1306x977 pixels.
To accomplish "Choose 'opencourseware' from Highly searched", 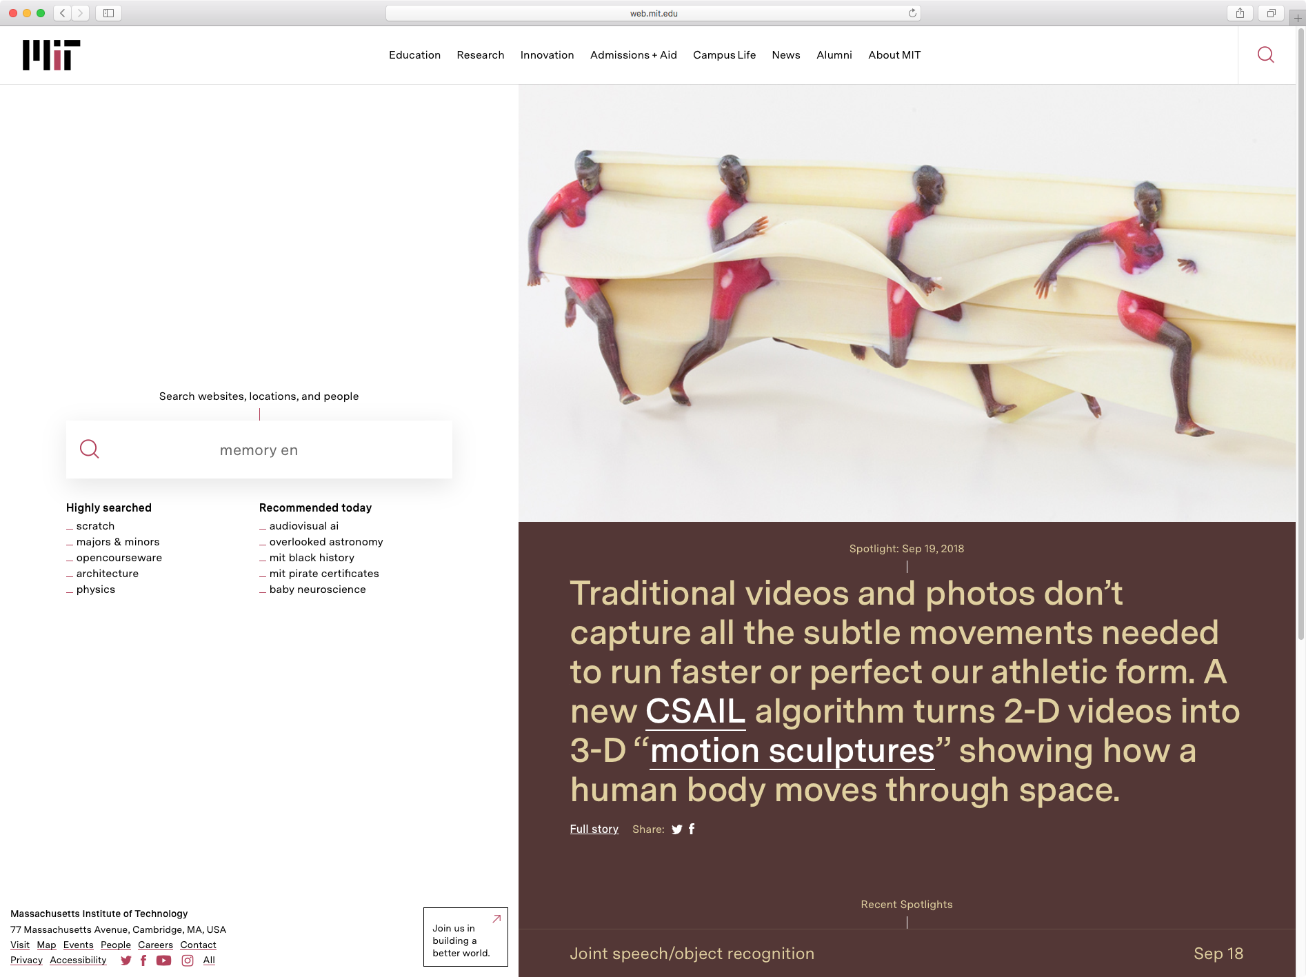I will (119, 558).
